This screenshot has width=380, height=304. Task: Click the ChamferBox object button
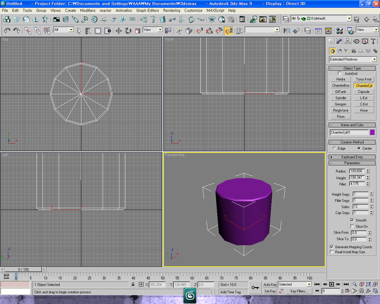[341, 86]
